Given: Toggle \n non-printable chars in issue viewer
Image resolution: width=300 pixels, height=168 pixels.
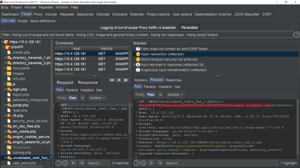Looking at the screenshot, I should pos(160,95).
